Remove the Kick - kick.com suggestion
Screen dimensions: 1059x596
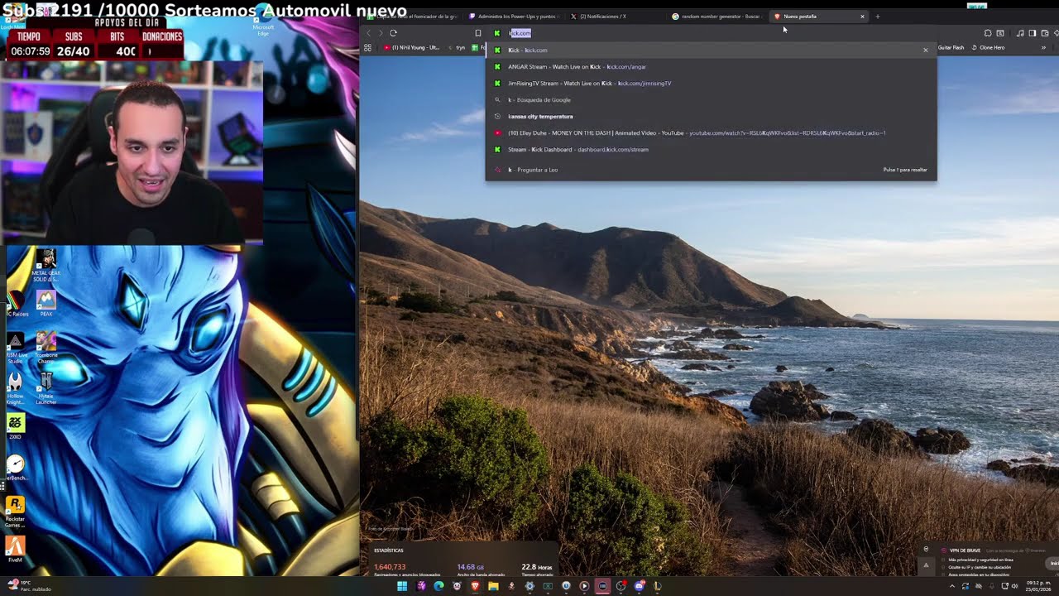926,50
